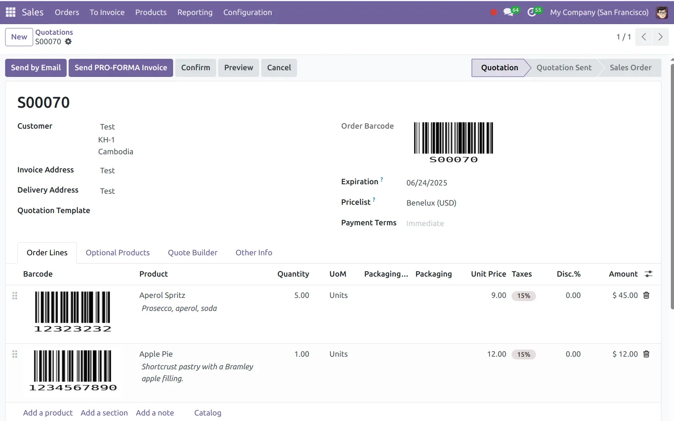This screenshot has width=674, height=421.
Task: Switch to the Quote Builder tab
Action: click(192, 253)
